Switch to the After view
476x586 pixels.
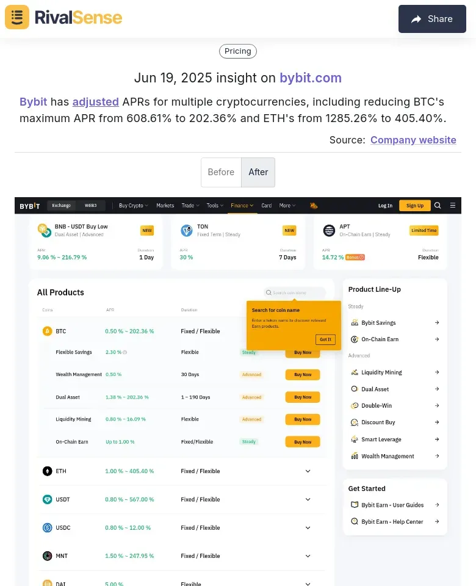click(258, 172)
